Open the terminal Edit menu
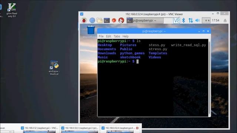The image size is (237, 133). (109, 36)
